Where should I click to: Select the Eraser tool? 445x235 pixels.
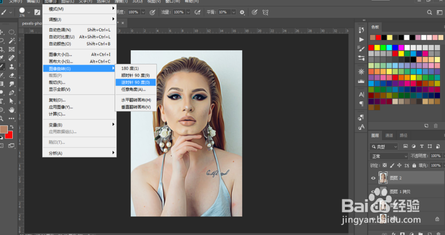[12, 75]
